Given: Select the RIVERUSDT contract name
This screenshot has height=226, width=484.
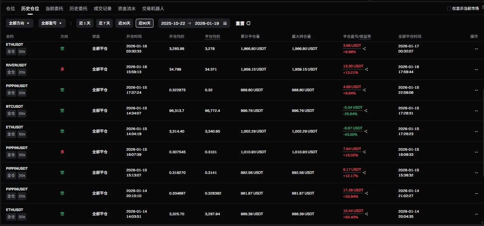Looking at the screenshot, I should pyautogui.click(x=16, y=65).
